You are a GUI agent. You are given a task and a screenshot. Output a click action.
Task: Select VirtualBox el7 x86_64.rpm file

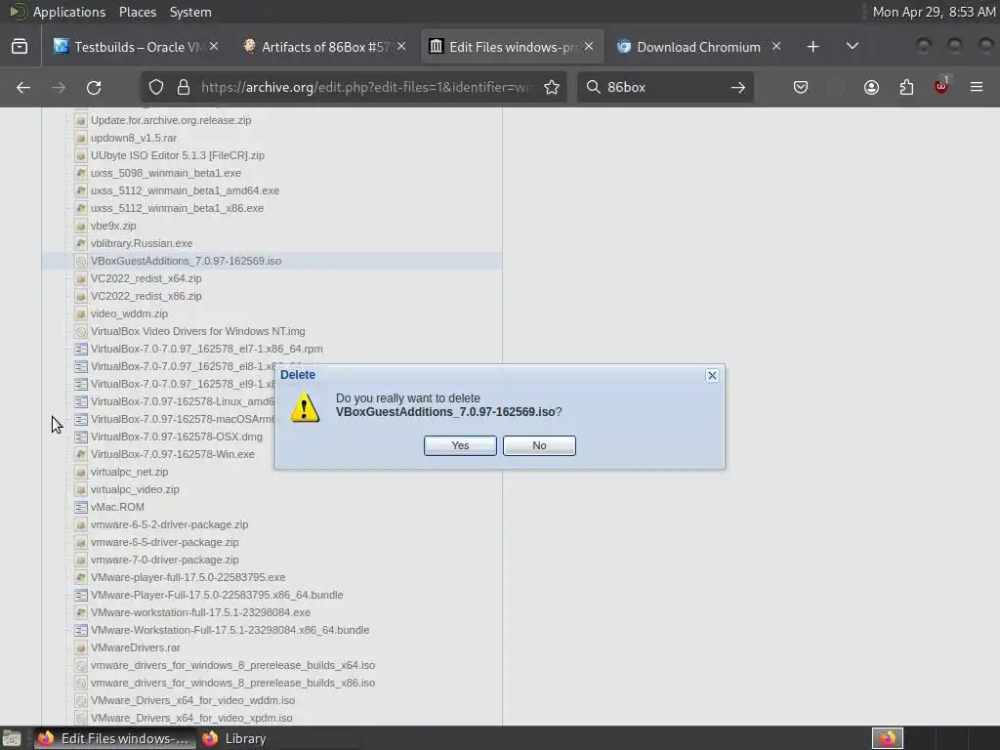pos(207,349)
